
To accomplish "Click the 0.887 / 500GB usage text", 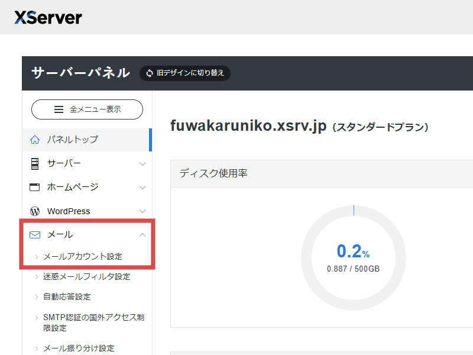I will pyautogui.click(x=353, y=269).
